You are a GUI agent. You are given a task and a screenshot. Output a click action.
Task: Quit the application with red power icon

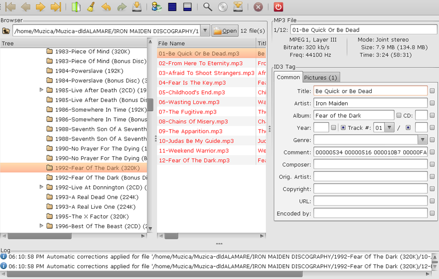pyautogui.click(x=278, y=7)
